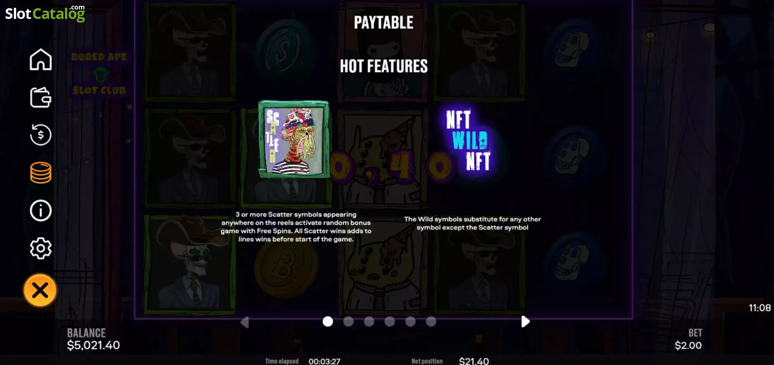
Task: Open the settings gear icon
Action: point(40,248)
